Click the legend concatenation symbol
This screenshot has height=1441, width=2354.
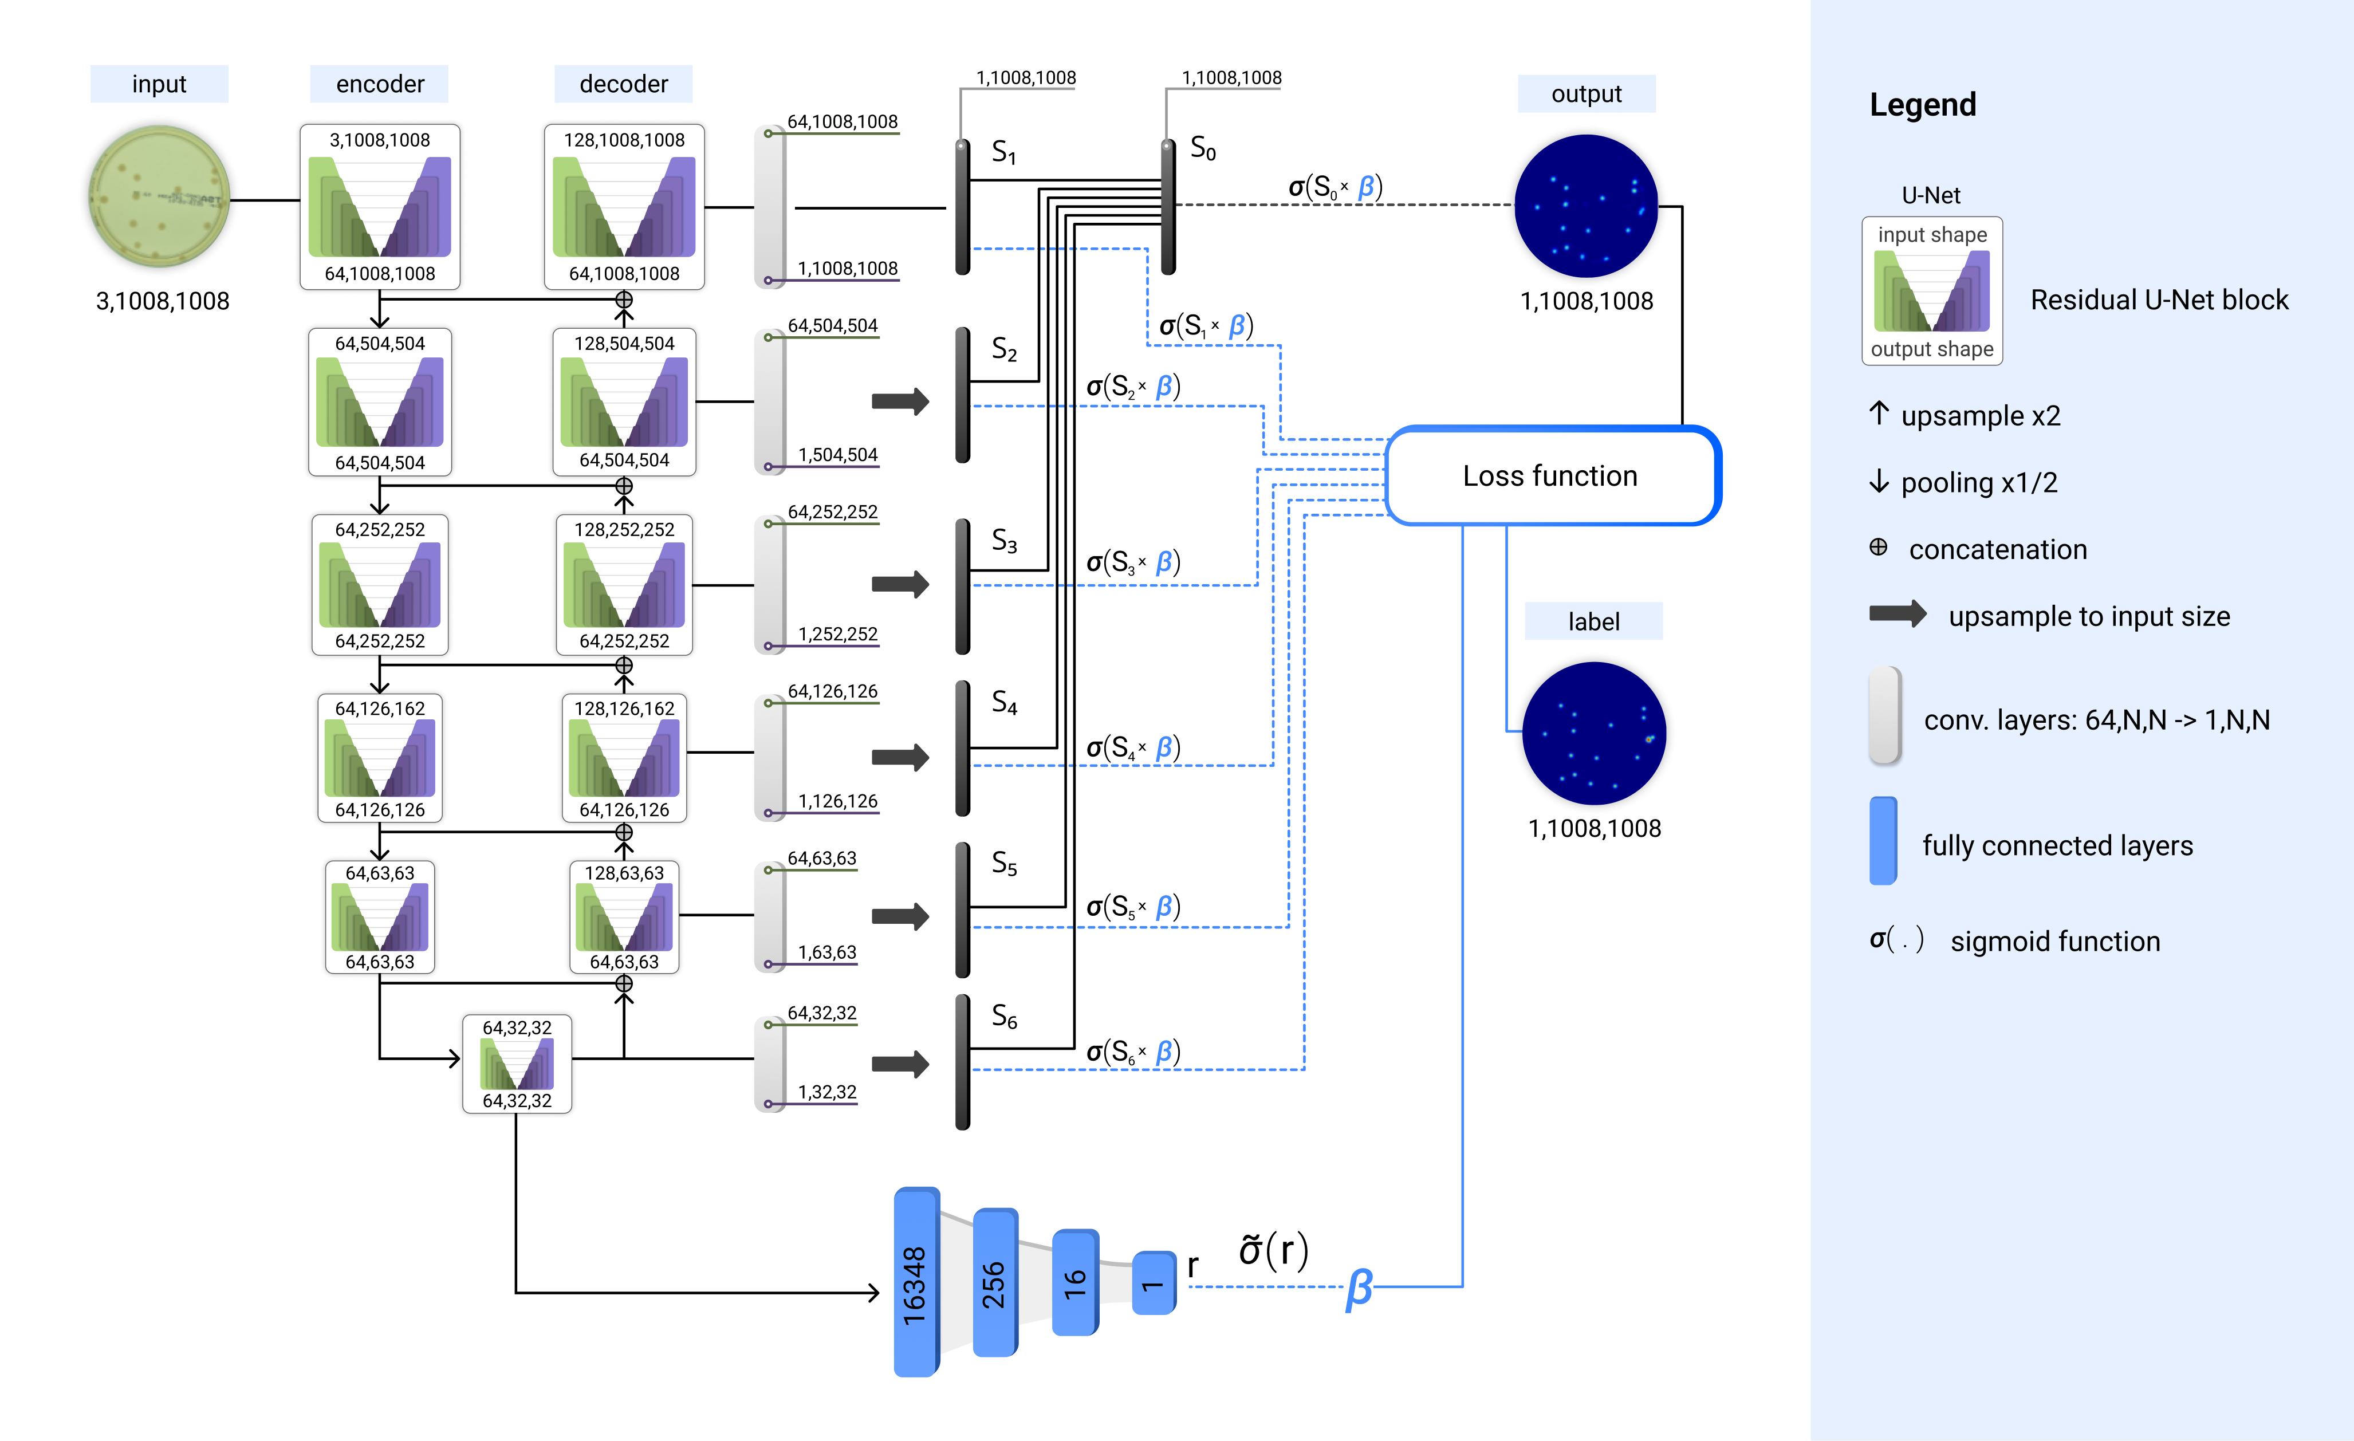(x=1878, y=548)
